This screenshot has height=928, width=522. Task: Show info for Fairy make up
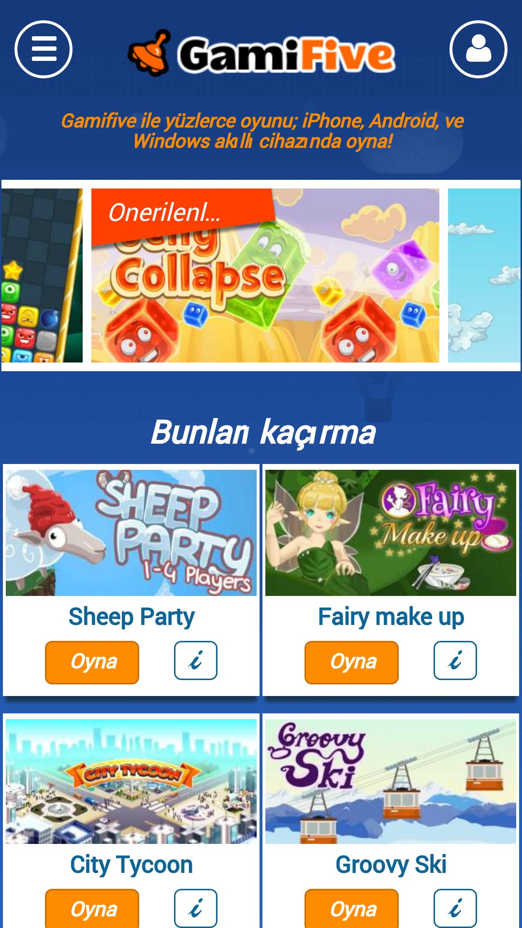click(455, 661)
